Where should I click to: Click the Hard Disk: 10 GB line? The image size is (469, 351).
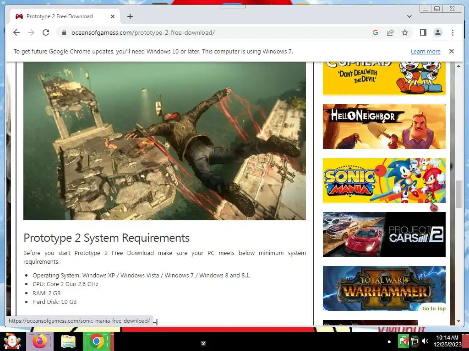tap(55, 302)
